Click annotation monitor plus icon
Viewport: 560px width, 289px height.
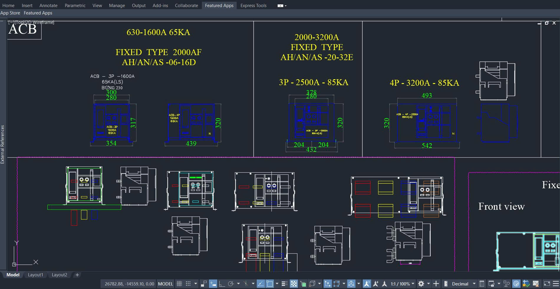436,284
